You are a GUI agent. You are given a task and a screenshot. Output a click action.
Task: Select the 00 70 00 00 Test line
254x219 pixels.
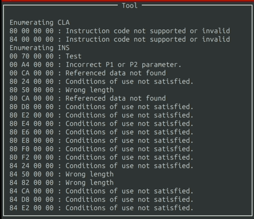(x=45, y=56)
